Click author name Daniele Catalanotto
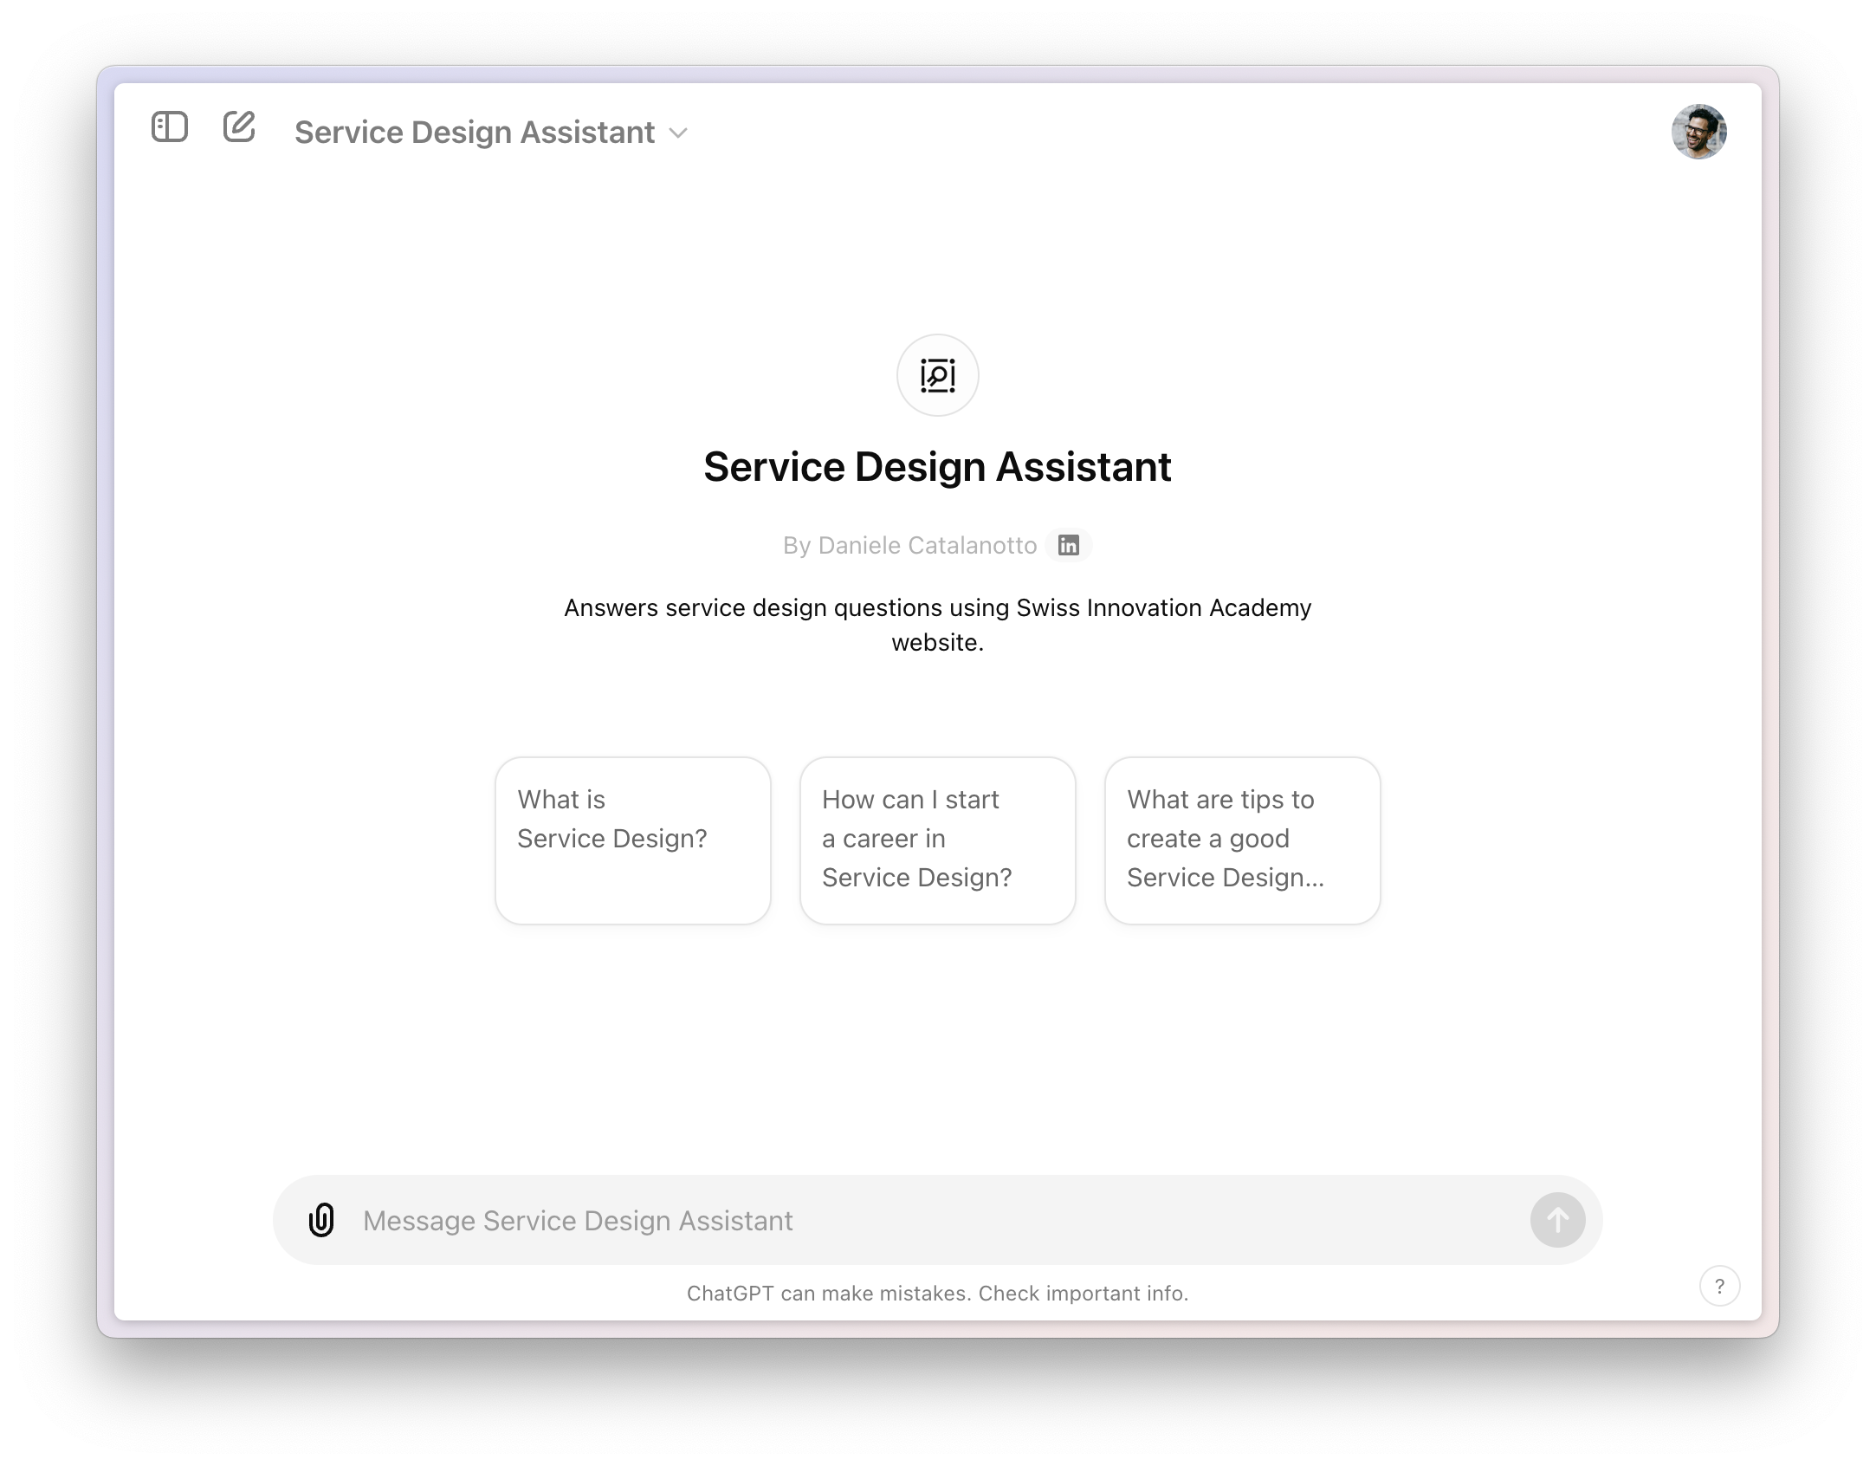 coord(927,545)
